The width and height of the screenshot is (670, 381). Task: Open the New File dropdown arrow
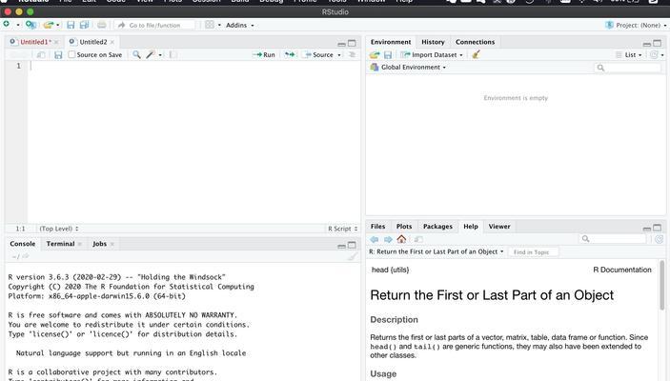(18, 25)
